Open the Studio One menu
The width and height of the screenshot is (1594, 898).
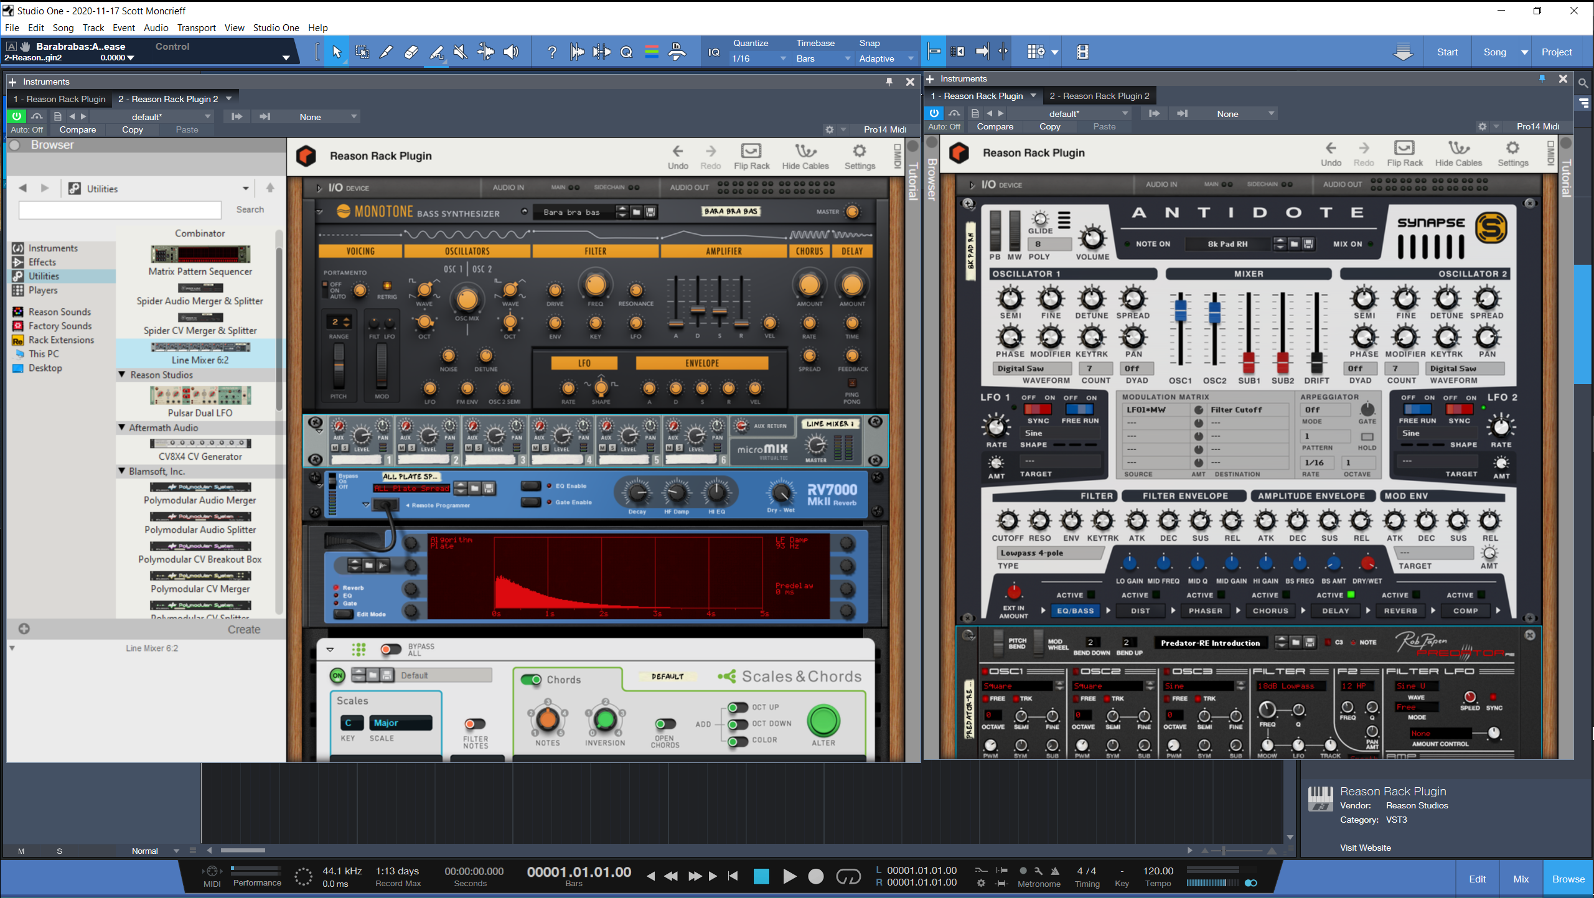[276, 27]
